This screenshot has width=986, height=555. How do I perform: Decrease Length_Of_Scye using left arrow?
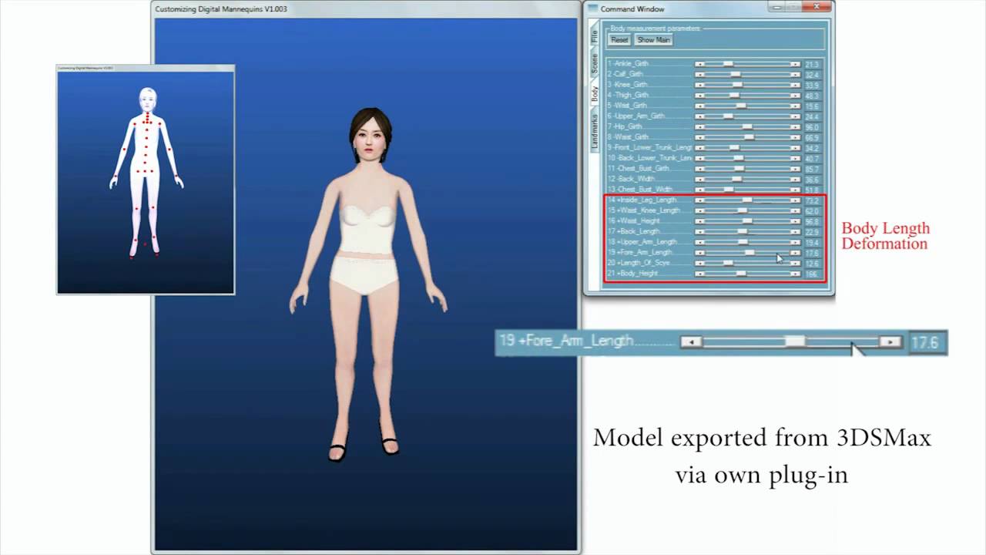[699, 263]
